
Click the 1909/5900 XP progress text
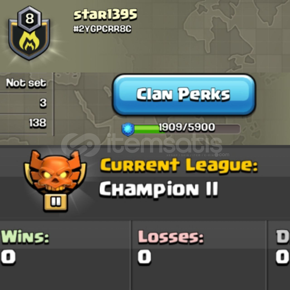point(187,127)
